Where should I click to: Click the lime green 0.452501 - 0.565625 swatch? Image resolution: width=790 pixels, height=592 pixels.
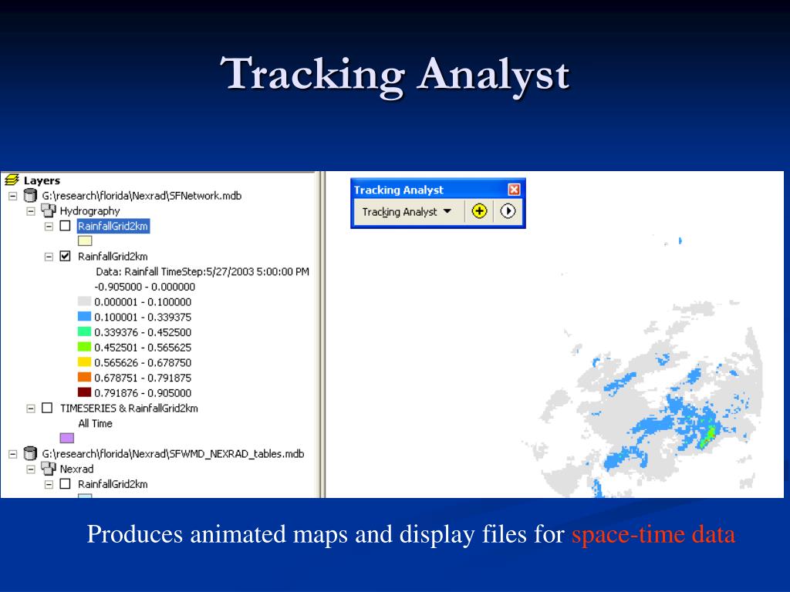click(84, 346)
